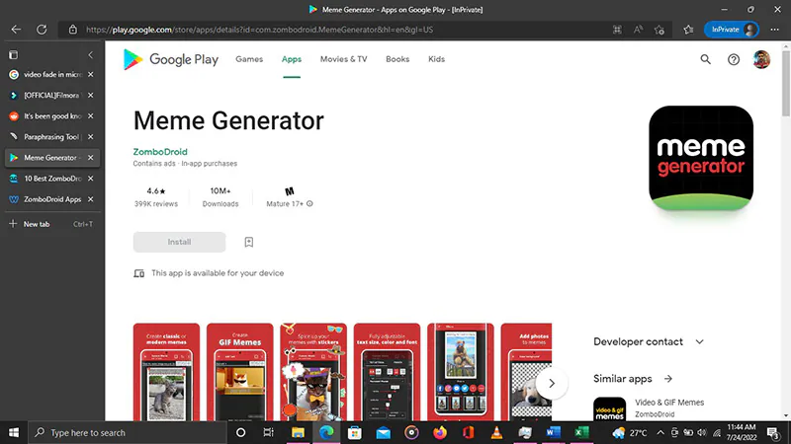Show hidden system tray icons
The height and width of the screenshot is (444, 791).
pyautogui.click(x=660, y=432)
